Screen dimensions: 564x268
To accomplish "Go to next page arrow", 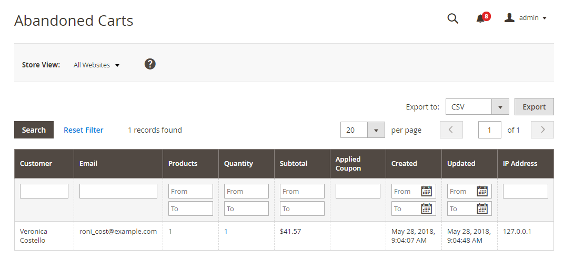I will [542, 130].
